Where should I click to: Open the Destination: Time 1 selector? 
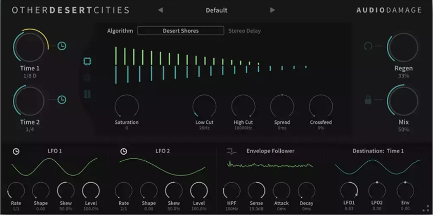point(378,151)
